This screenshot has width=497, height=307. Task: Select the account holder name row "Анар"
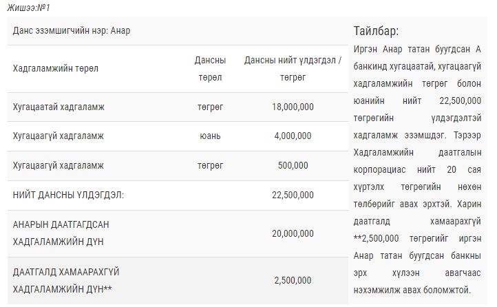coord(72,31)
